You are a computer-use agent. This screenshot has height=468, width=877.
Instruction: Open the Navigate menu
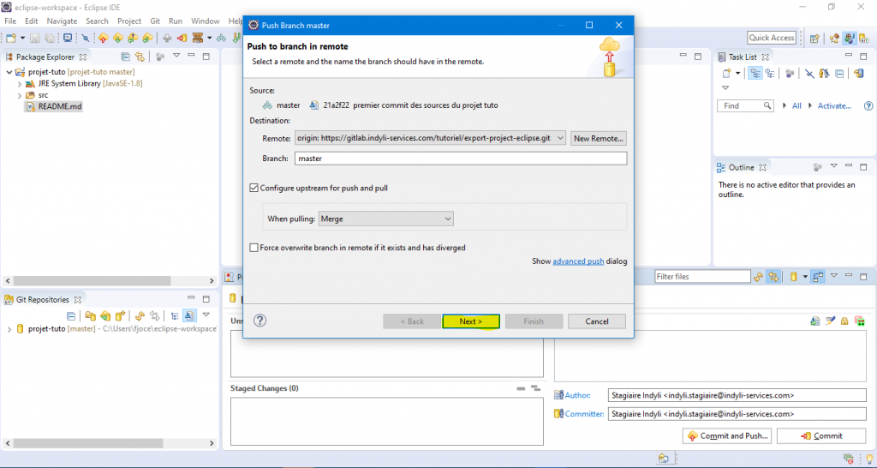[62, 21]
